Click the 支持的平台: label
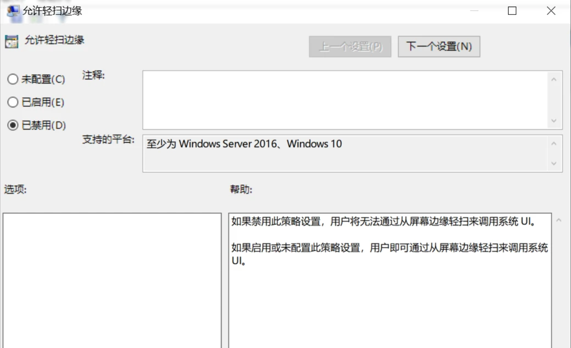This screenshot has width=571, height=348. pos(108,140)
